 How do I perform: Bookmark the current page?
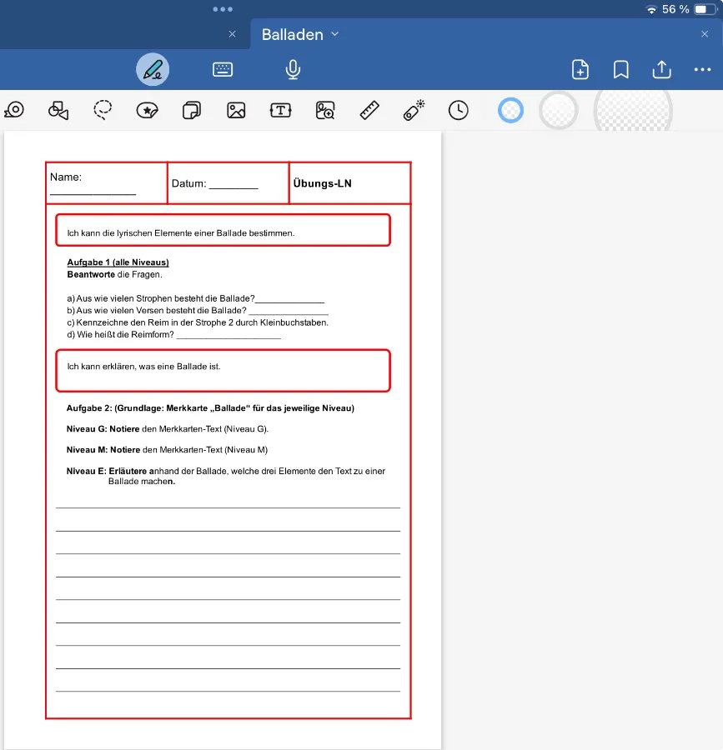click(x=621, y=70)
